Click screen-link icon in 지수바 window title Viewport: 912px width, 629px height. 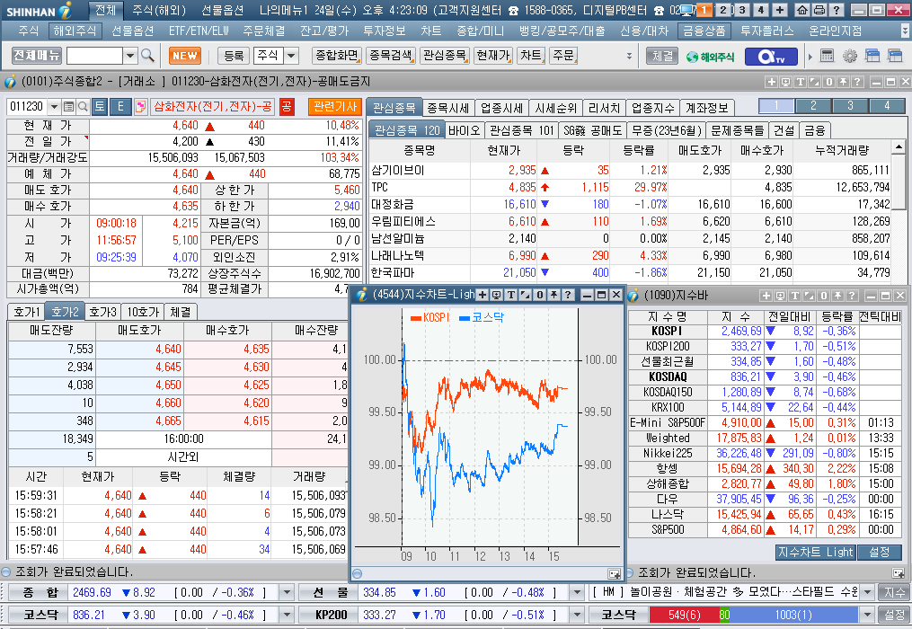781,296
